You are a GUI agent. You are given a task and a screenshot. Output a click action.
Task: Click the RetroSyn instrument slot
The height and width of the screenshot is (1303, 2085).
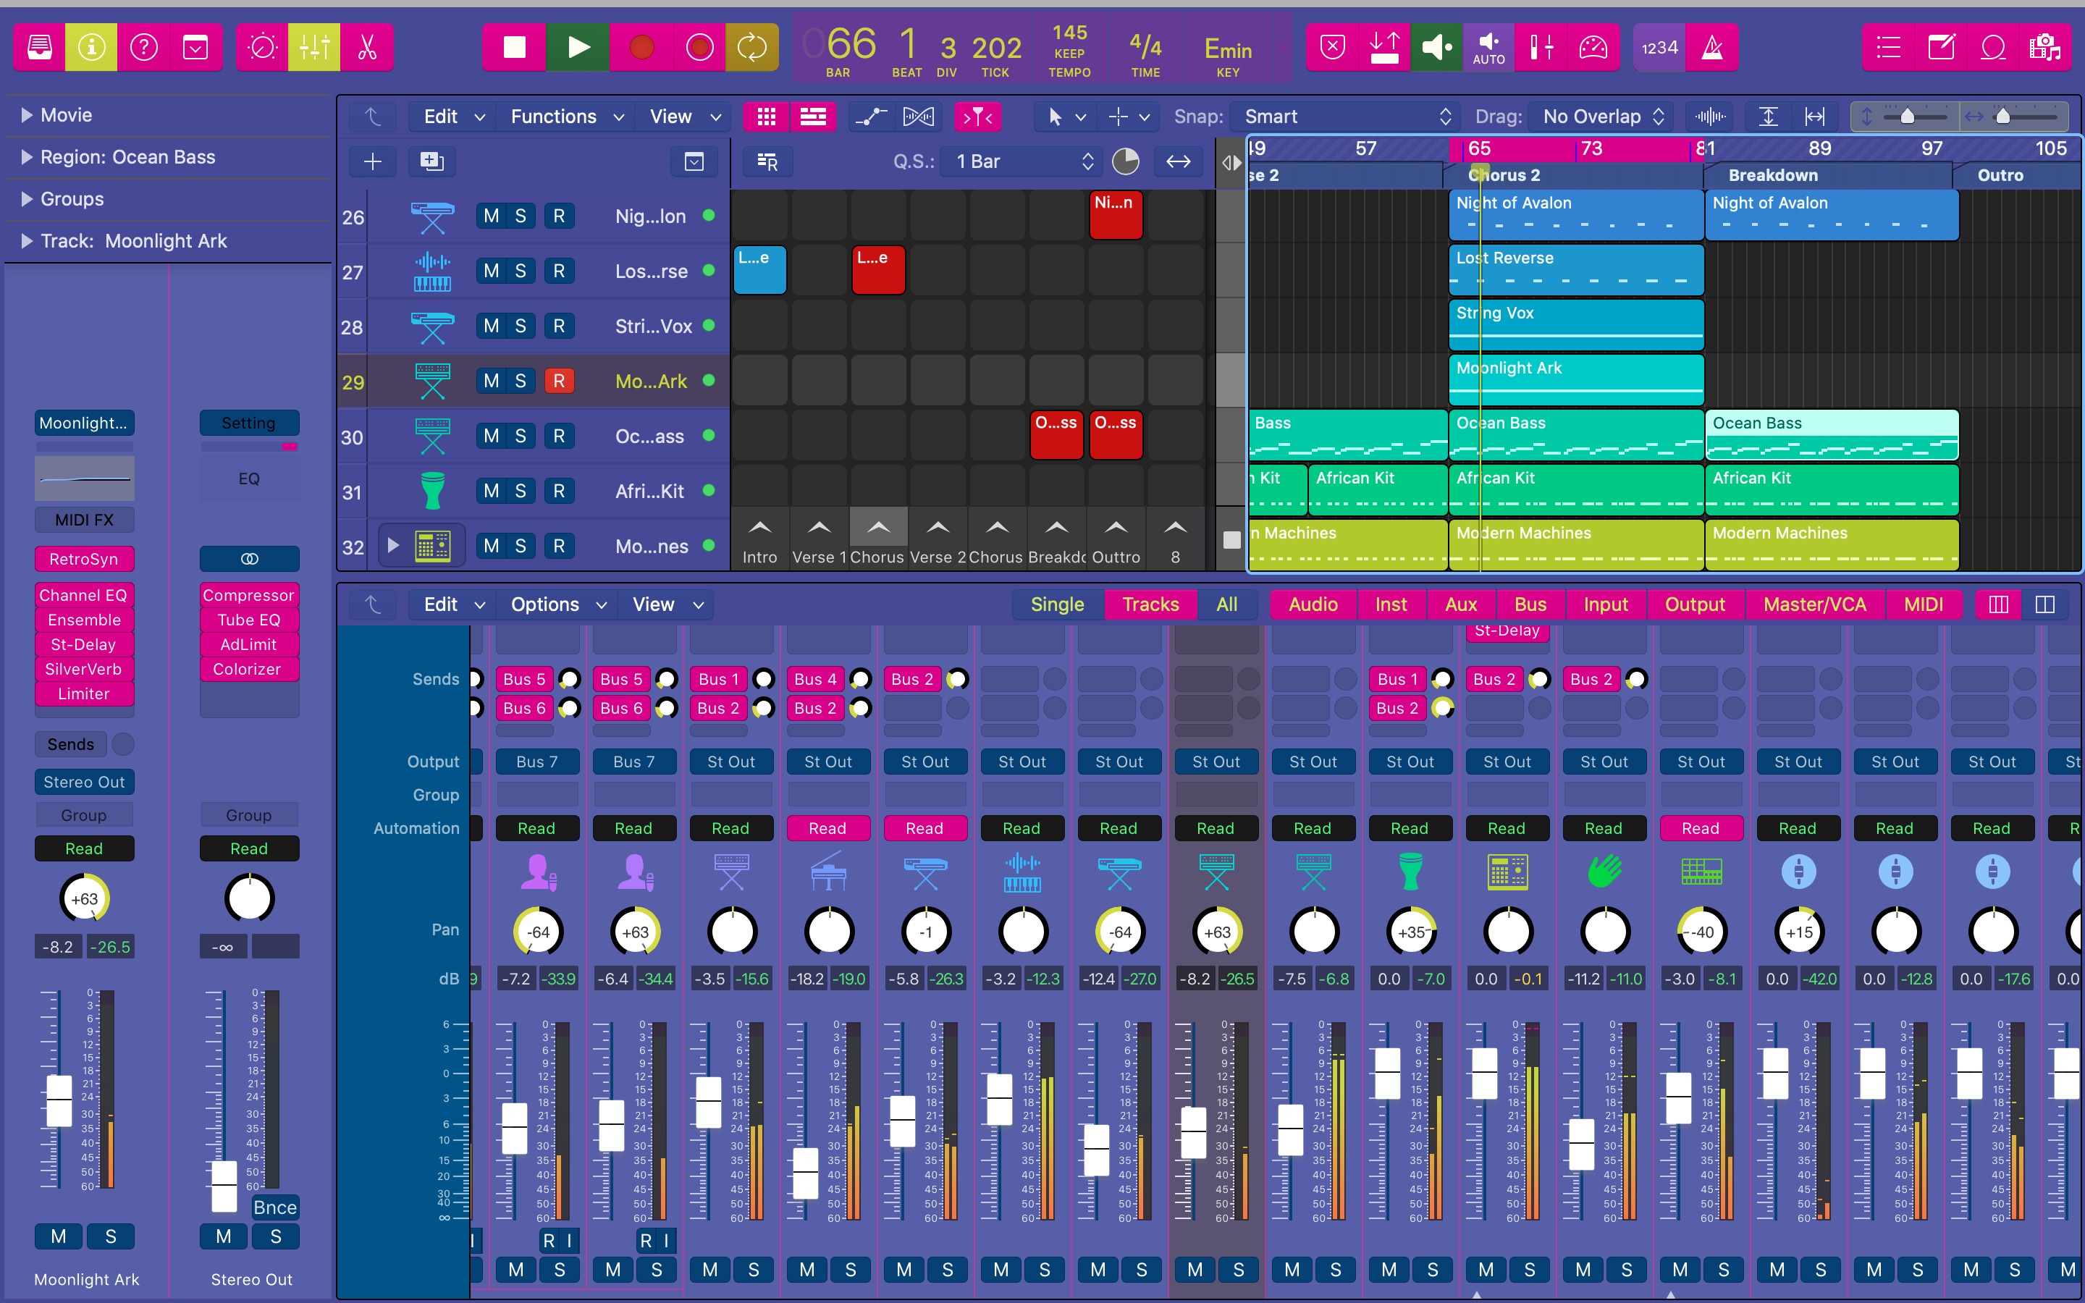(x=83, y=560)
